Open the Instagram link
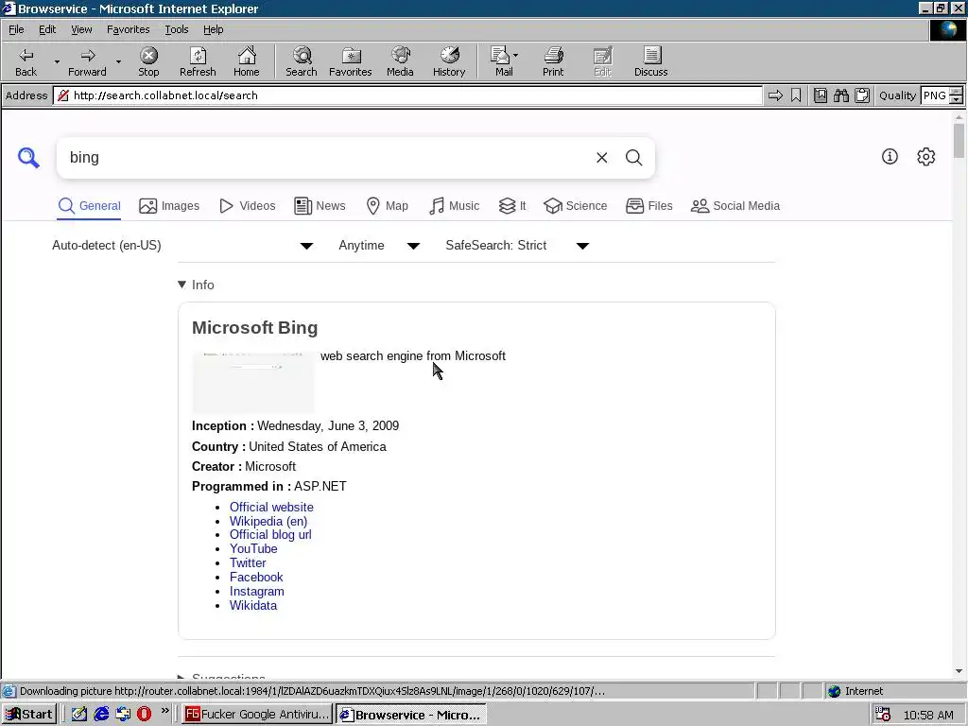Screen dimensions: 968x726 tap(257, 592)
